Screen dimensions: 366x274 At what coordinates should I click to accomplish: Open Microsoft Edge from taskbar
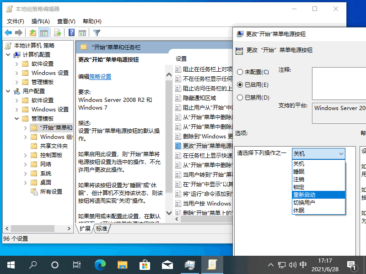pos(100,265)
